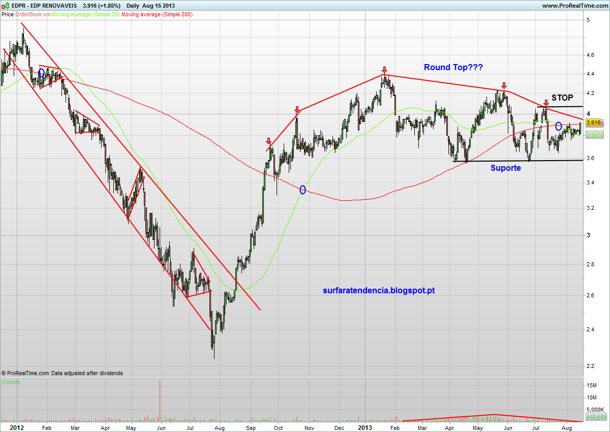Viewport: 610px width, 432px height.
Task: Click the red arrow above the January 2013 peak
Action: click(385, 70)
